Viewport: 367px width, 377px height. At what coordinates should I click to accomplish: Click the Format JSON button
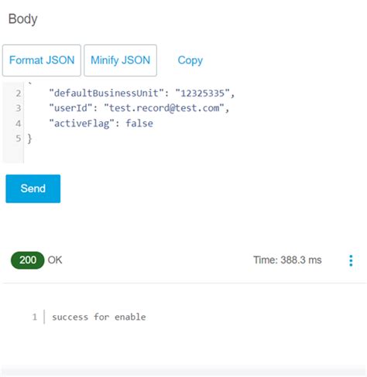click(x=42, y=60)
